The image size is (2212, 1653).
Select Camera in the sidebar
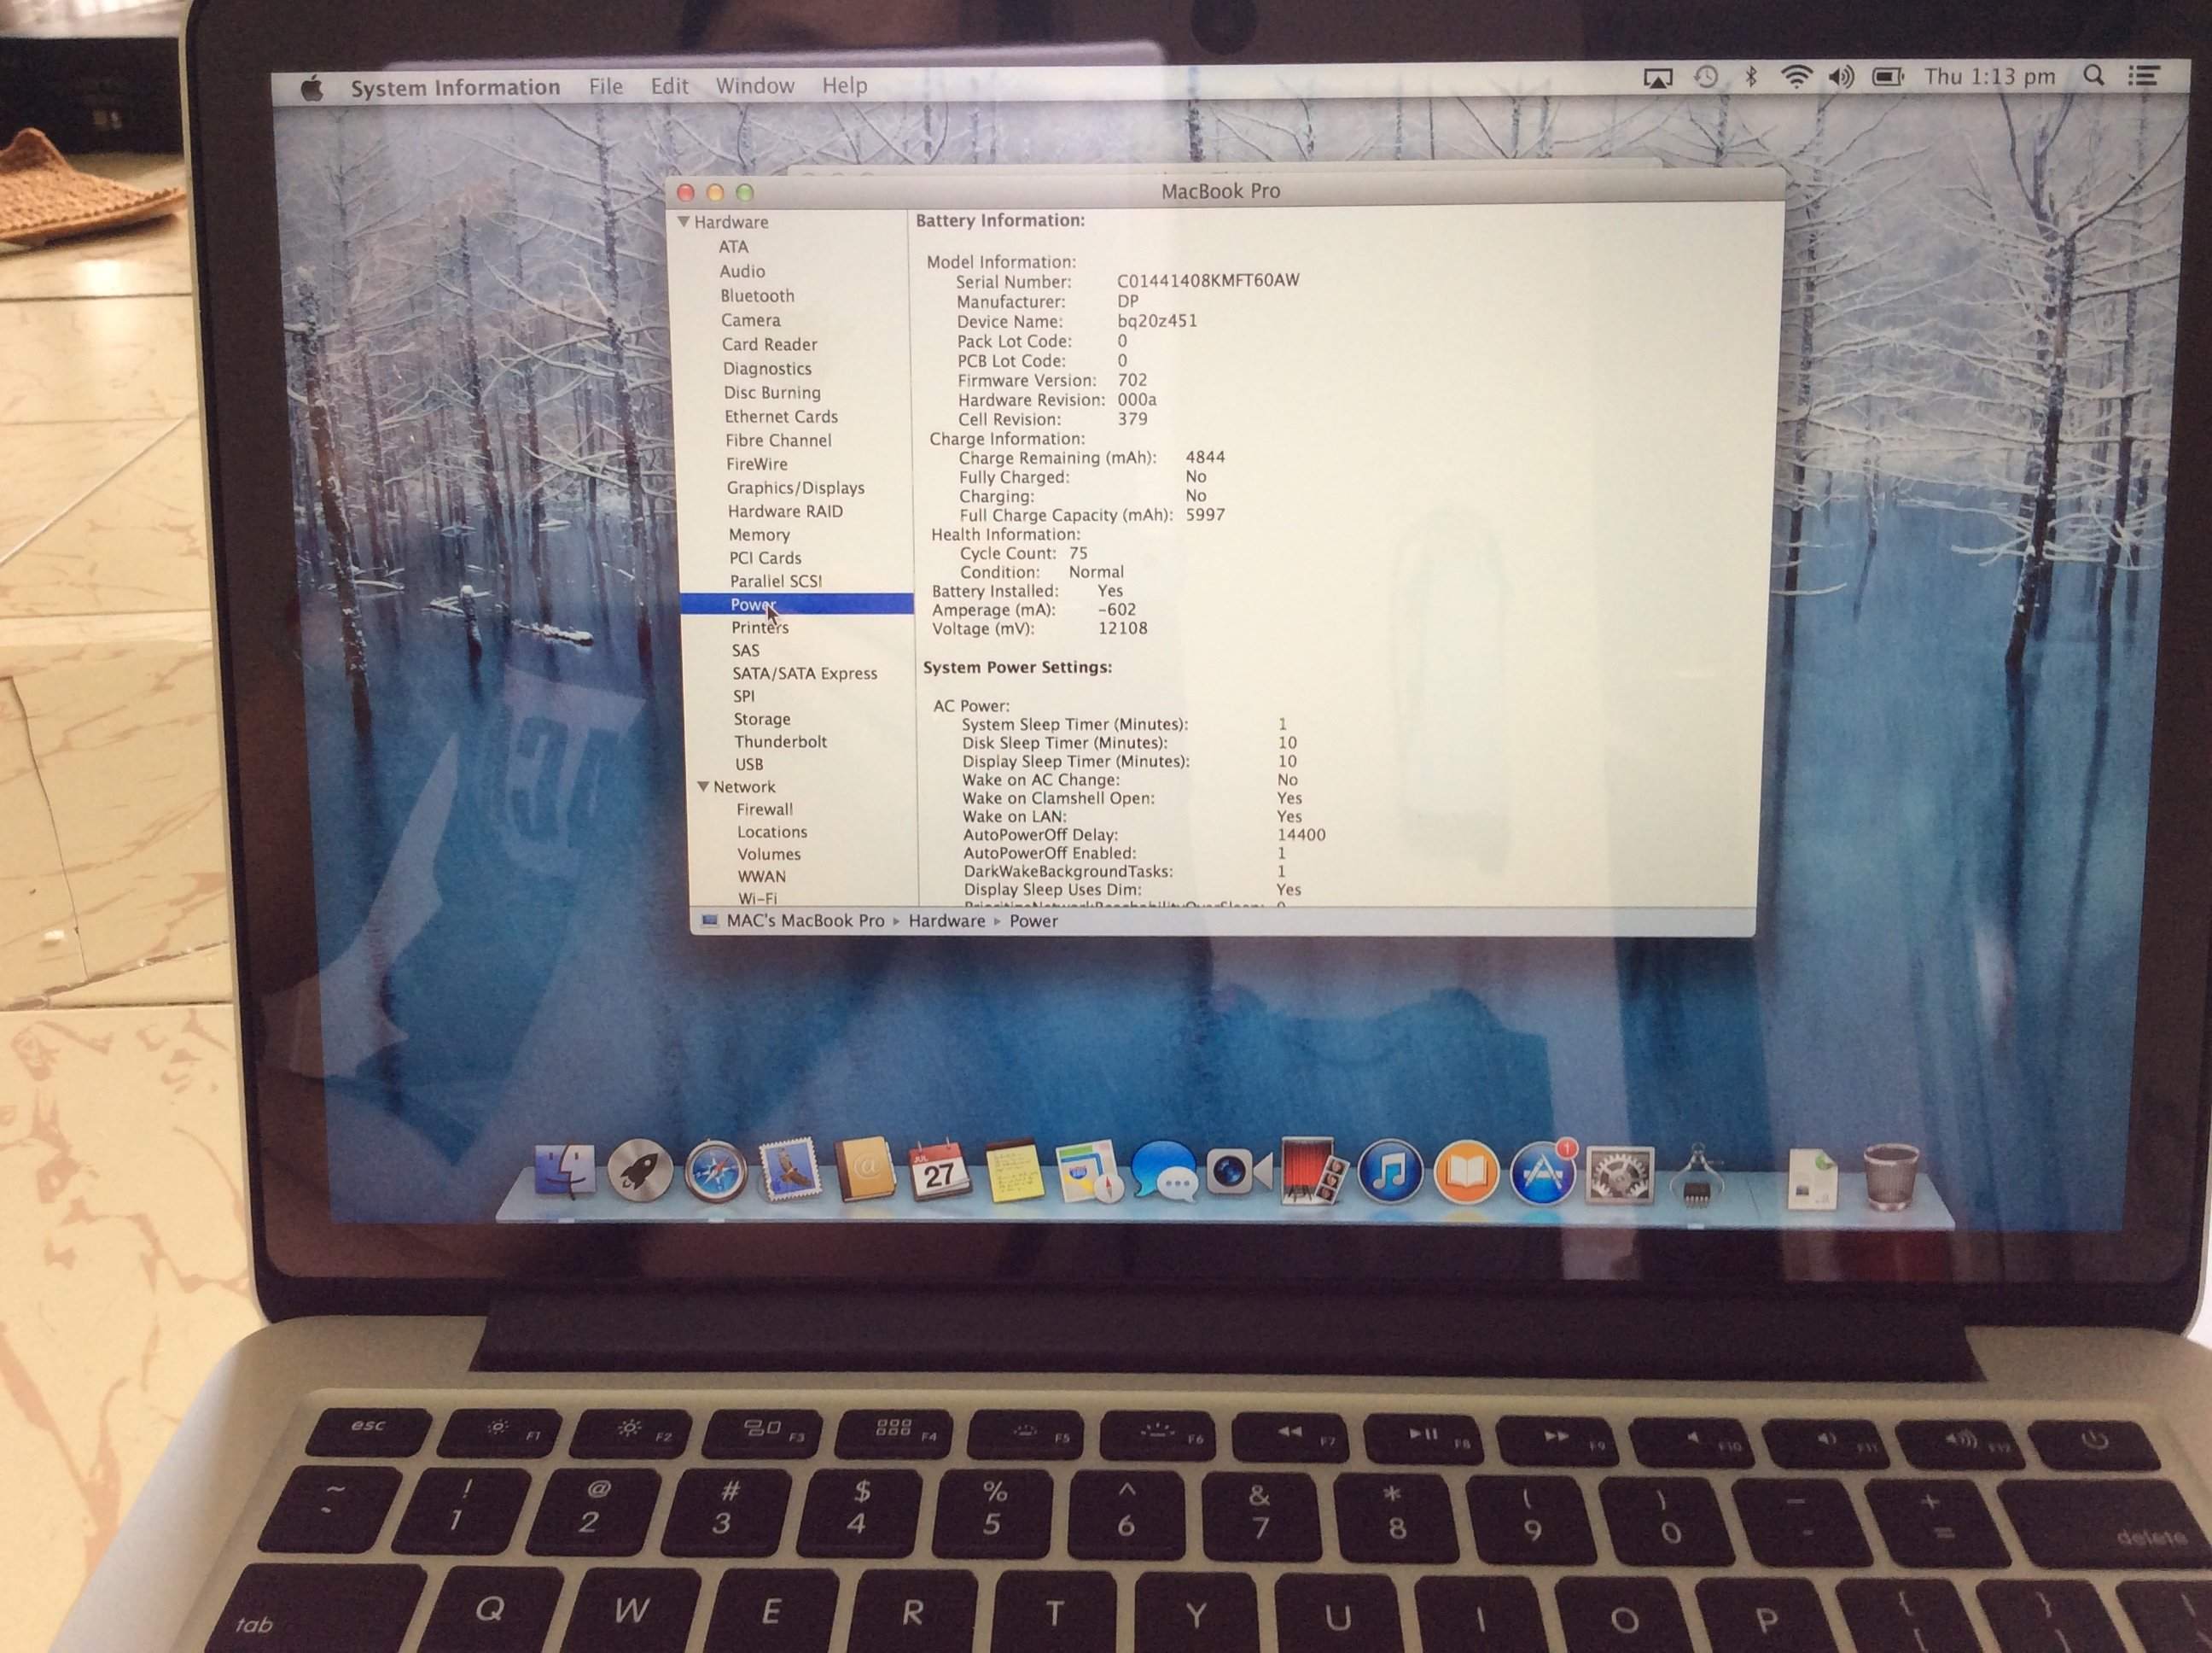click(x=751, y=320)
